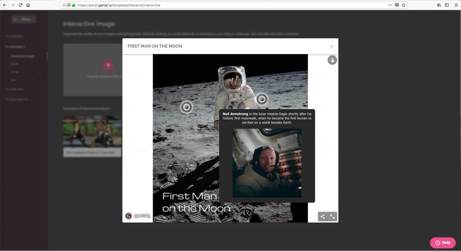Open the browser hamburger menu
461x251 pixels.
pyautogui.click(x=456, y=5)
